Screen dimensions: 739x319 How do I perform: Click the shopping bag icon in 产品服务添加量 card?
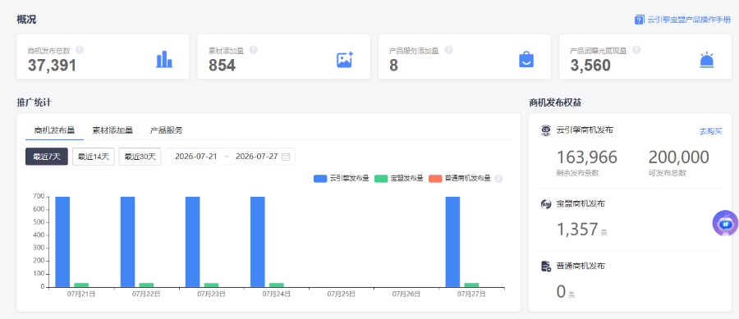526,60
